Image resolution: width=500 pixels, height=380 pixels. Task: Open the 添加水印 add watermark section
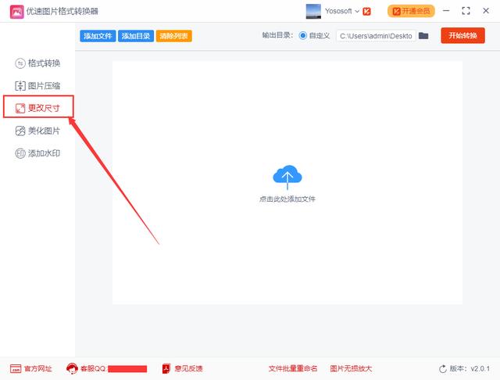coord(37,153)
